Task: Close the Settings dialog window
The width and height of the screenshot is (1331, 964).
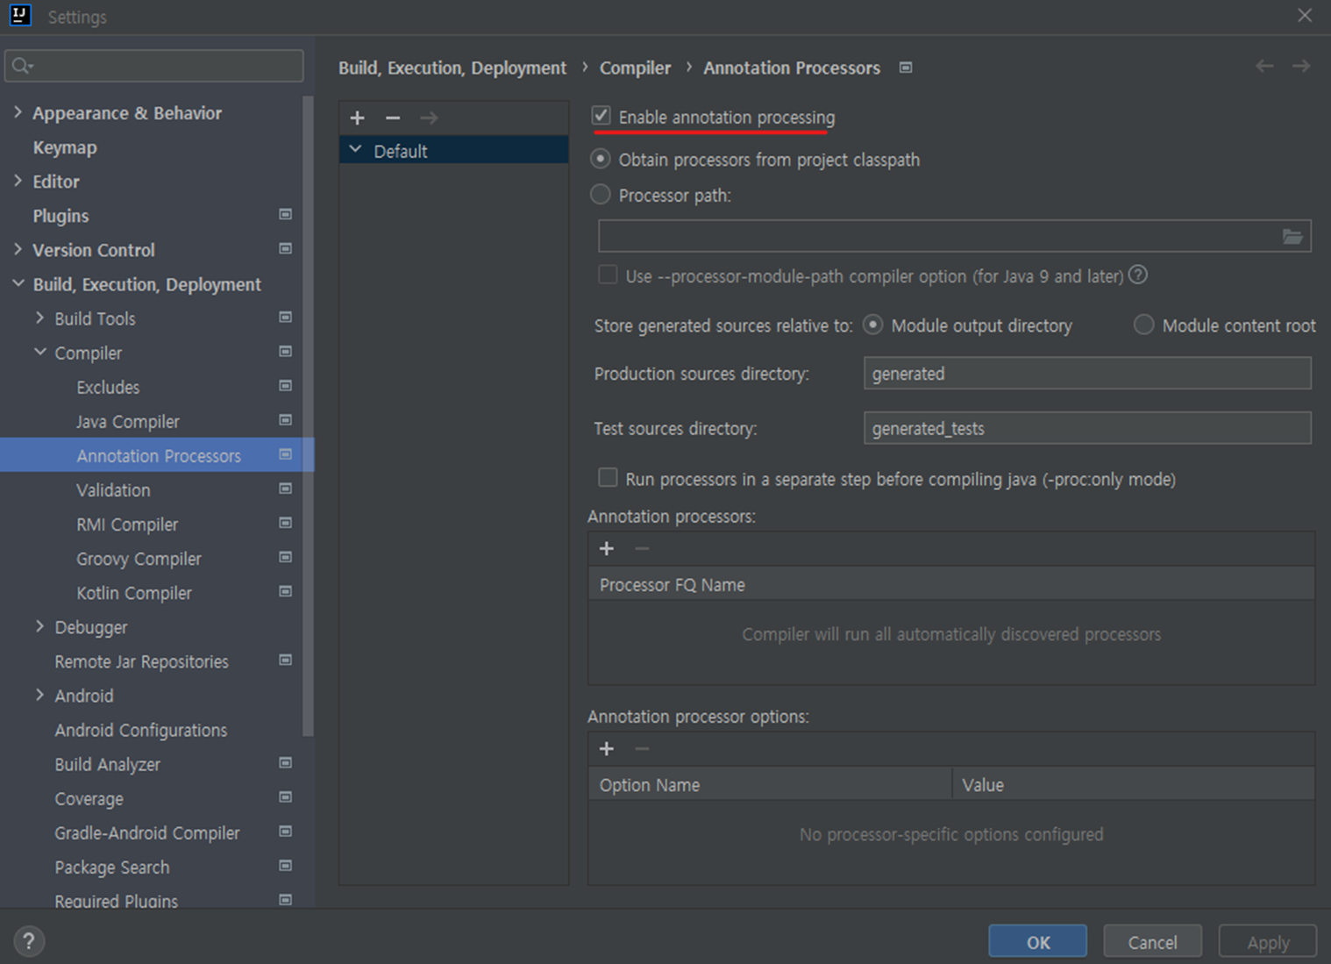Action: (1305, 16)
